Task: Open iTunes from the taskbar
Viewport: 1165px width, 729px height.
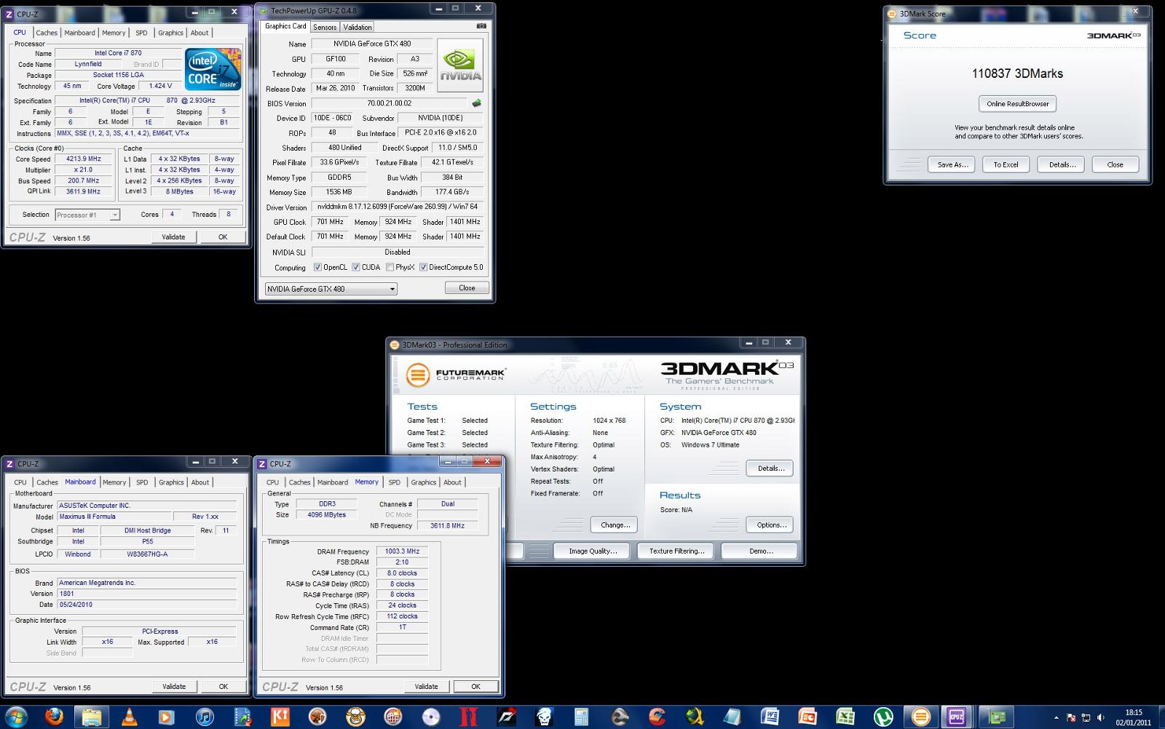Action: (205, 717)
